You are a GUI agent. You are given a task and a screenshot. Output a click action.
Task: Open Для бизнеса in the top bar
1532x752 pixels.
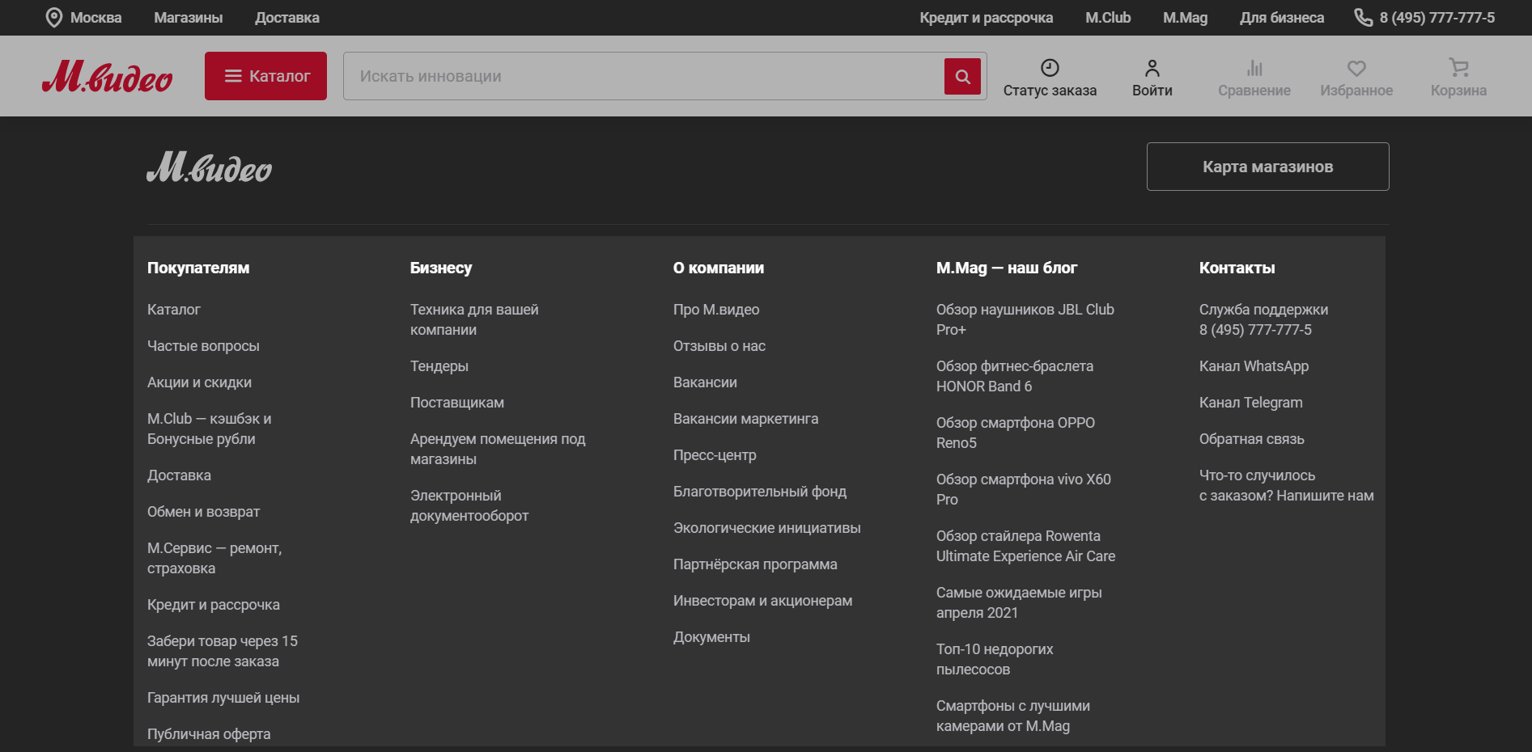pos(1282,18)
